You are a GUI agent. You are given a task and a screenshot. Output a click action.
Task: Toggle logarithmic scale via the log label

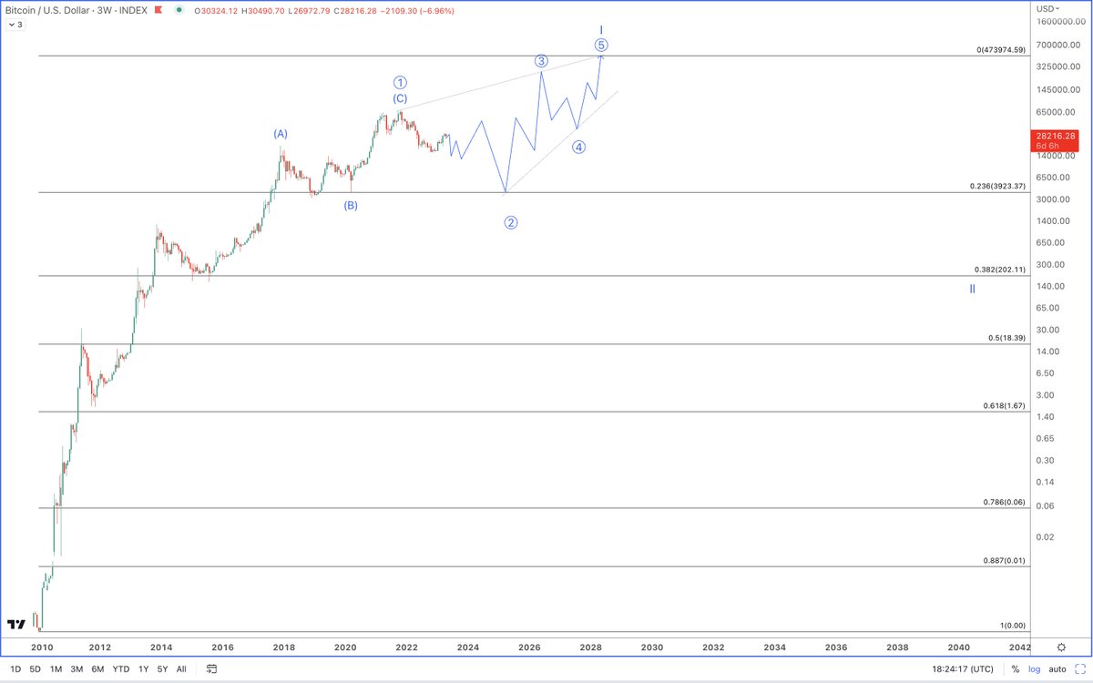pyautogui.click(x=1035, y=669)
